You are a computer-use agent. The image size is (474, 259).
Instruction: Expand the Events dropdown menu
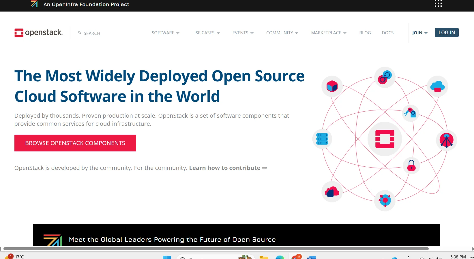click(x=243, y=33)
